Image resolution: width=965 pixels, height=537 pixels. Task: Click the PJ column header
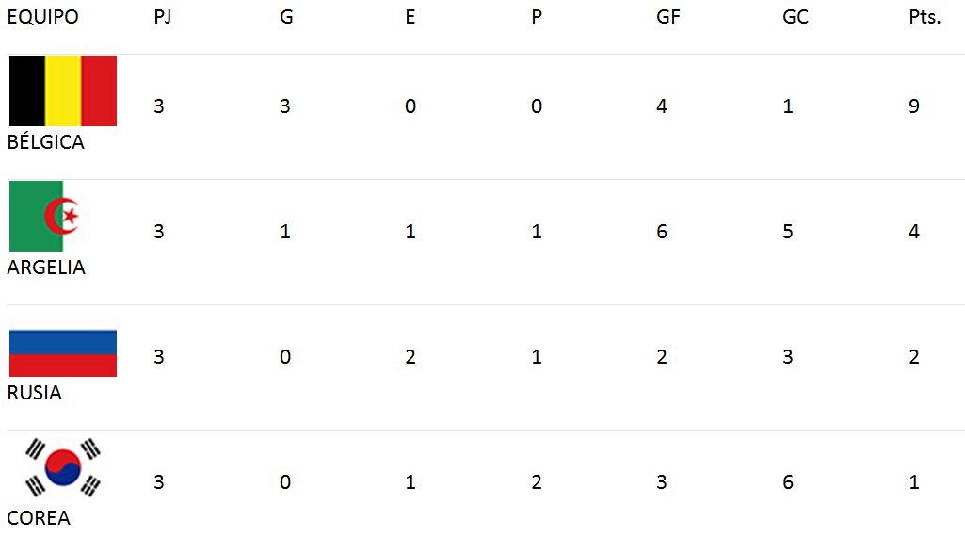coord(163,17)
